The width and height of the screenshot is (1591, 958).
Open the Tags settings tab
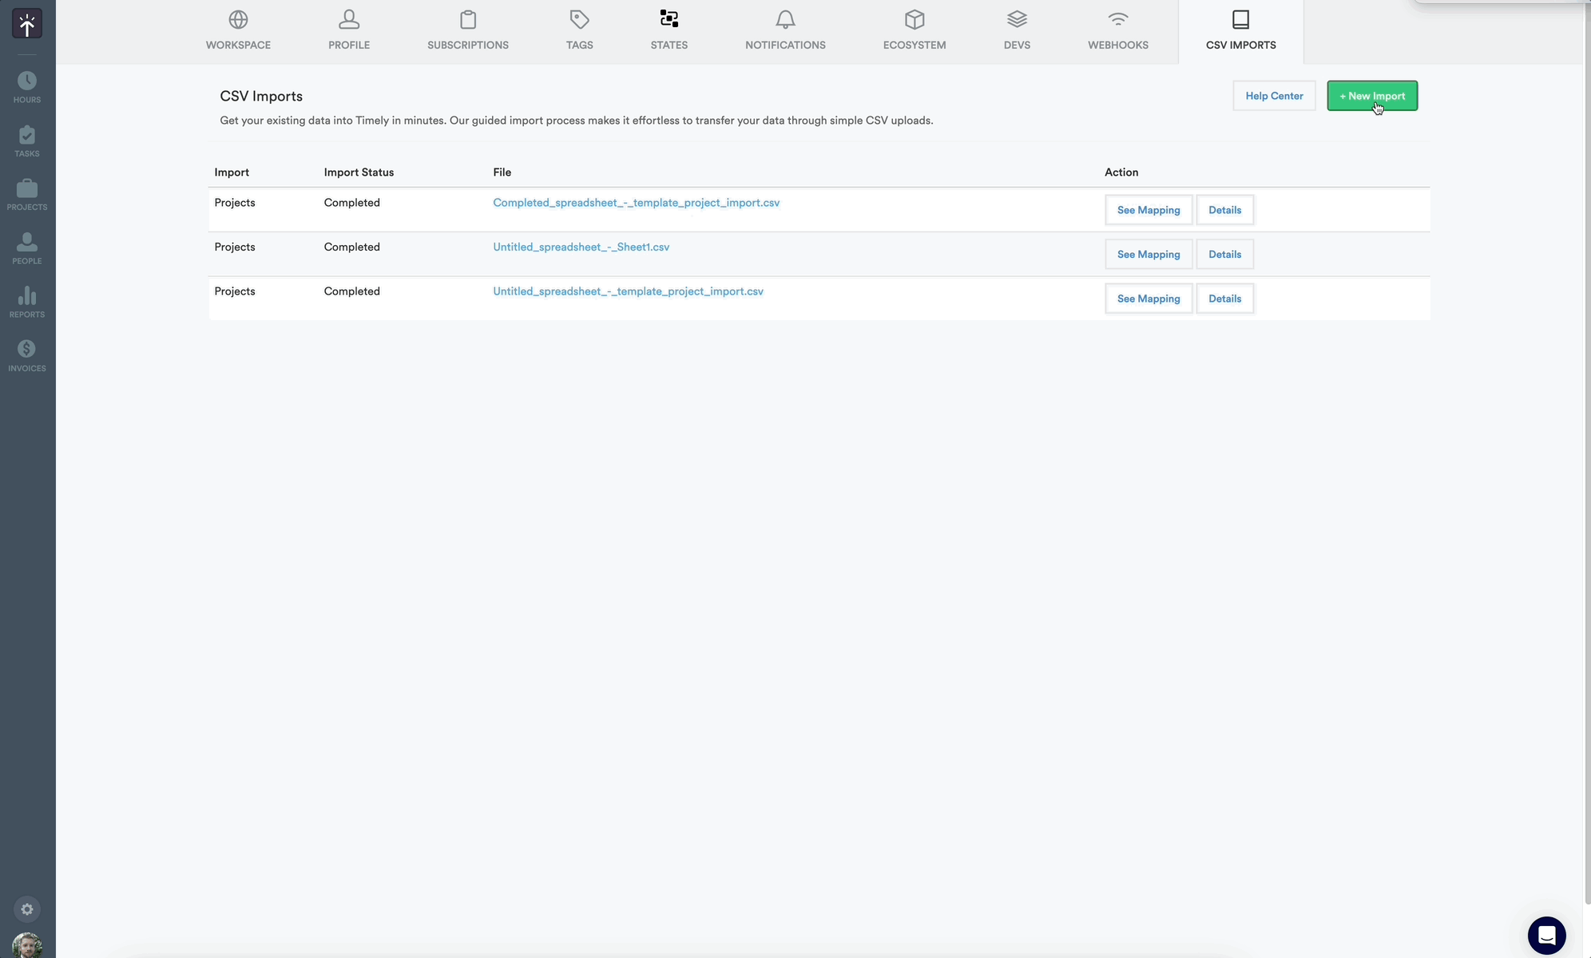[x=579, y=30]
